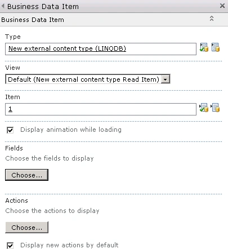The width and height of the screenshot is (228, 249).
Task: Click inside the Item input field
Action: click(x=101, y=109)
